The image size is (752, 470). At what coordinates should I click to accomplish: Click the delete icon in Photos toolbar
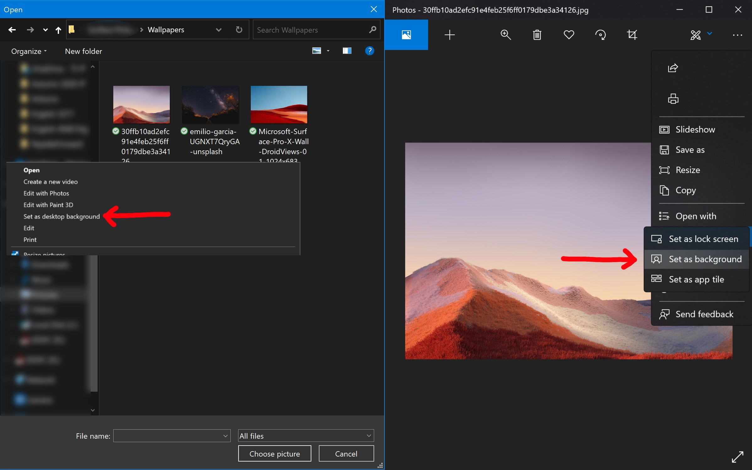(537, 35)
